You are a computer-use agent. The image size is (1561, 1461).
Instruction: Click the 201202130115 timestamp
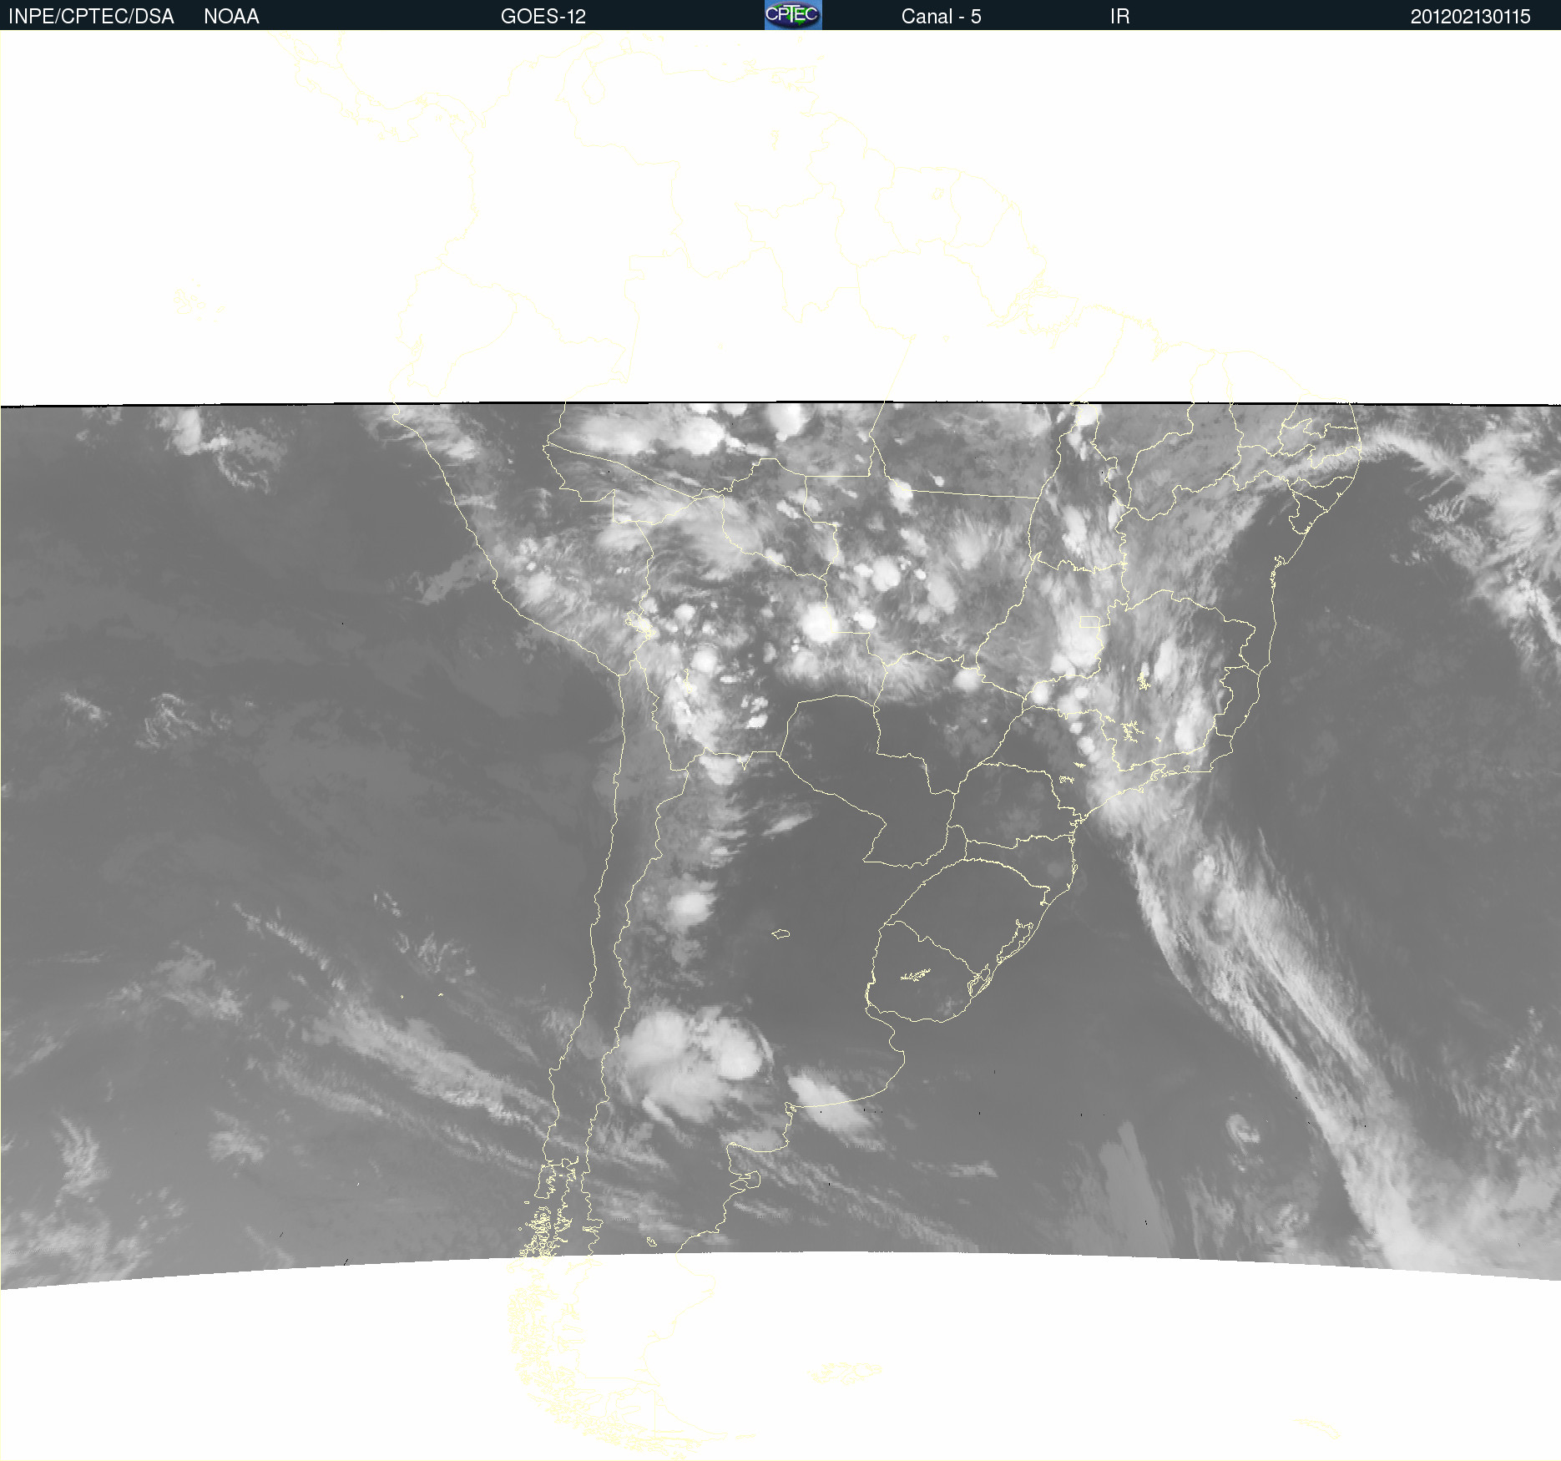(x=1470, y=17)
